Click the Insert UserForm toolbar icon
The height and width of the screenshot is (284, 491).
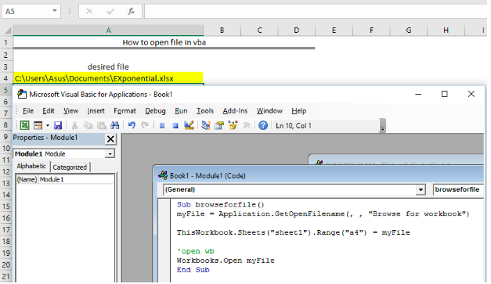click(38, 125)
